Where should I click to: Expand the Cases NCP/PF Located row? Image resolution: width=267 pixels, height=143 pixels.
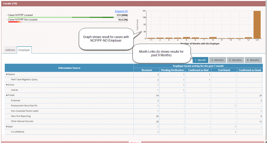coord(7,15)
